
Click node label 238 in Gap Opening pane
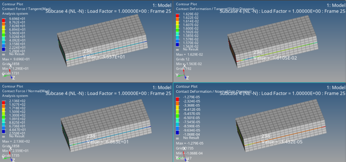click(266, 136)
